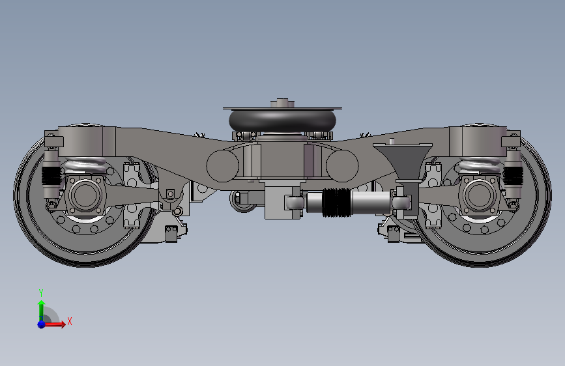Click the center pin atop the air spring
The height and width of the screenshot is (366, 565).
pos(283,102)
